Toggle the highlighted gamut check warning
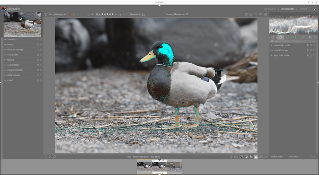The width and height of the screenshot is (319, 175). tap(256, 157)
